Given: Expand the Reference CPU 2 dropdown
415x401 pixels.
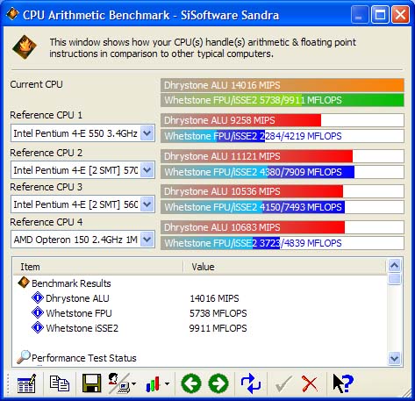Looking at the screenshot, I should (x=147, y=170).
